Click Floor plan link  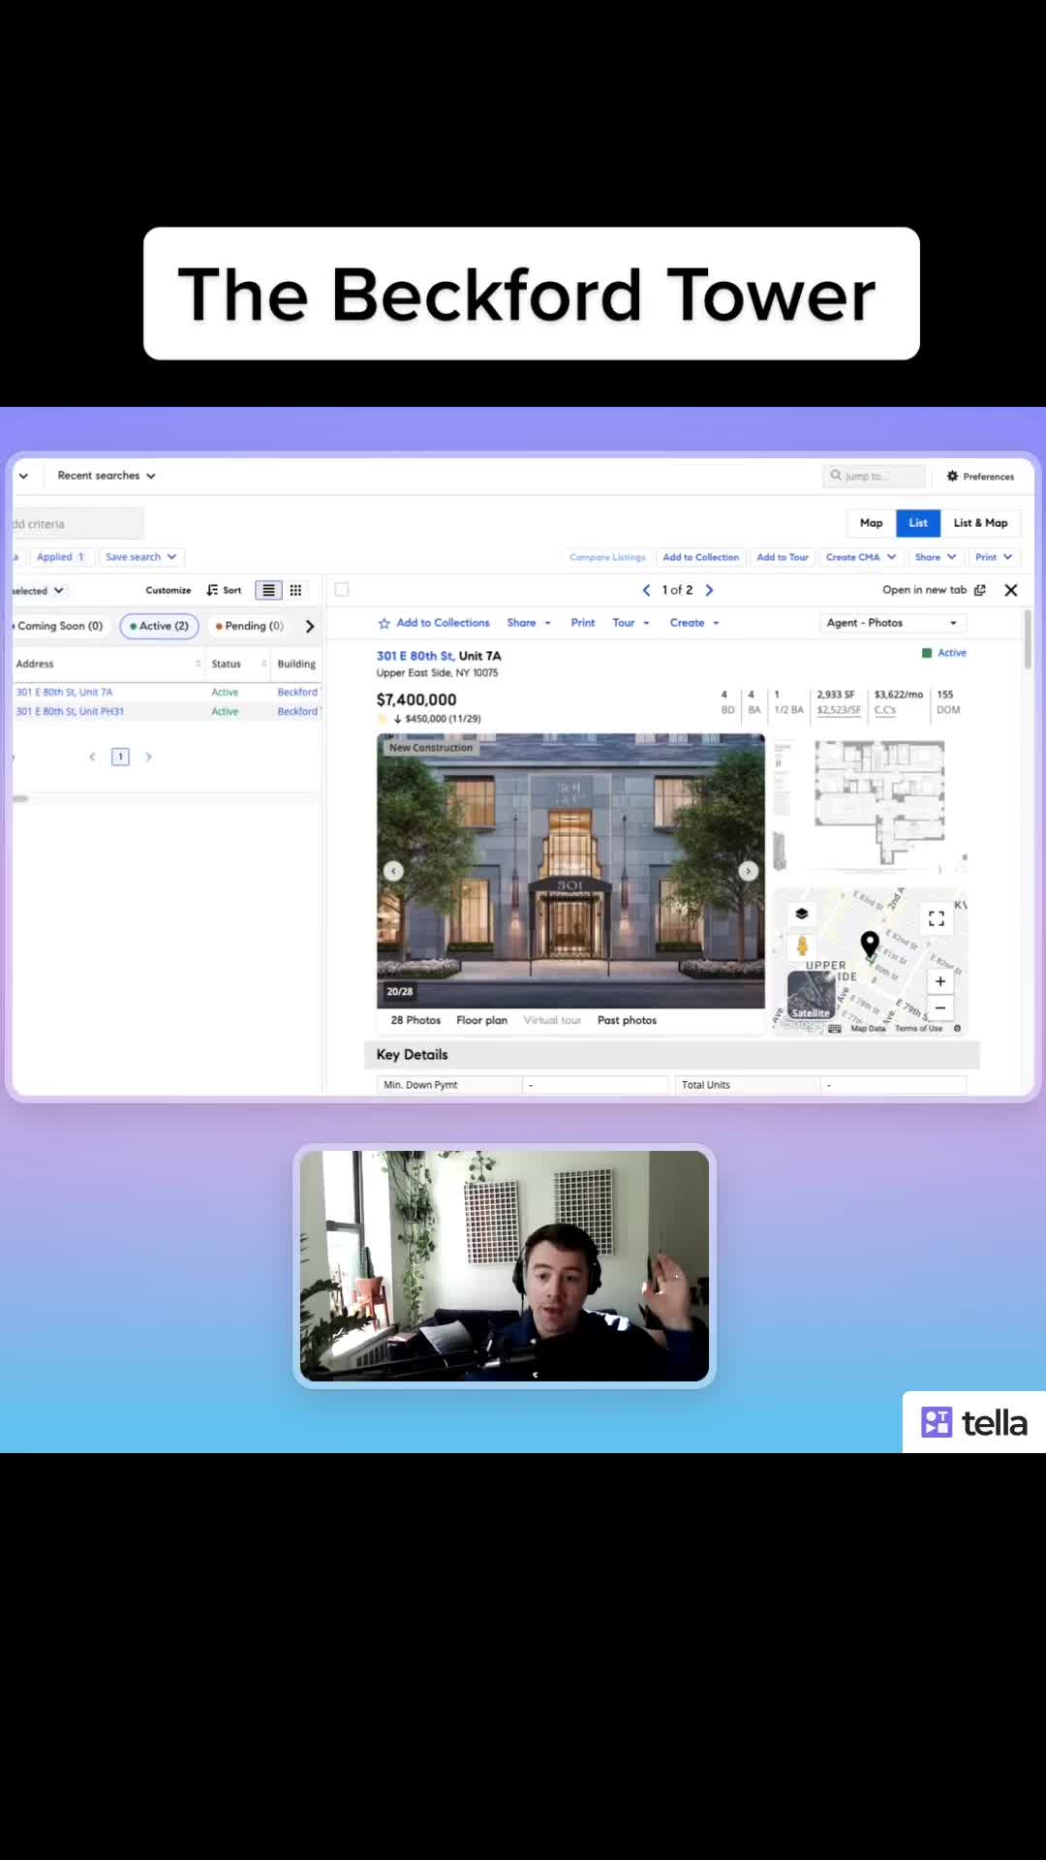click(481, 1020)
